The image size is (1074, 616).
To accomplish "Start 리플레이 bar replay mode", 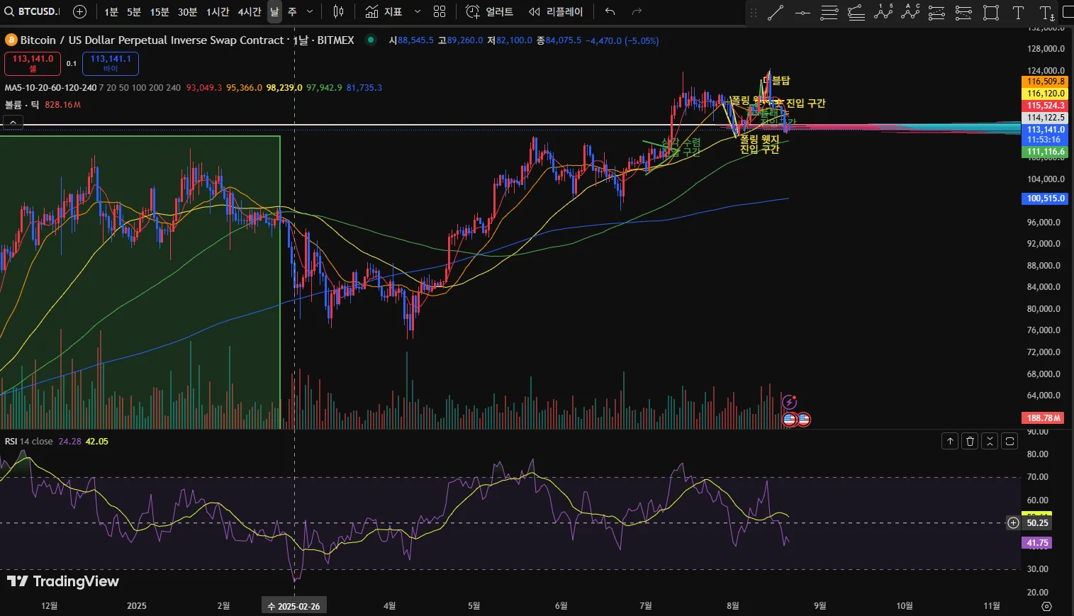I will click(556, 11).
